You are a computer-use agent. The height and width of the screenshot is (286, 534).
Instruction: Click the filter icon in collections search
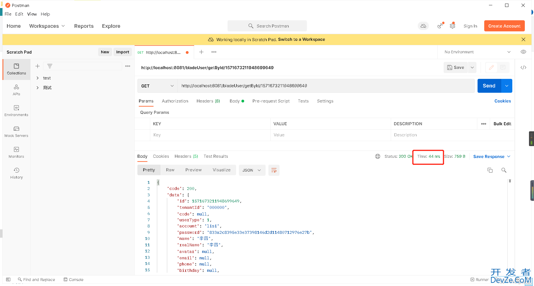(50, 66)
